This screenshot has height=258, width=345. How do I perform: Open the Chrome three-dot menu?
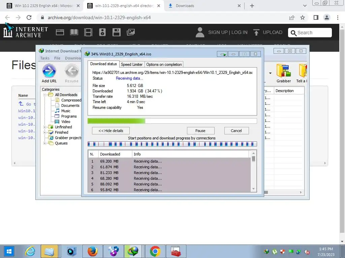click(338, 17)
